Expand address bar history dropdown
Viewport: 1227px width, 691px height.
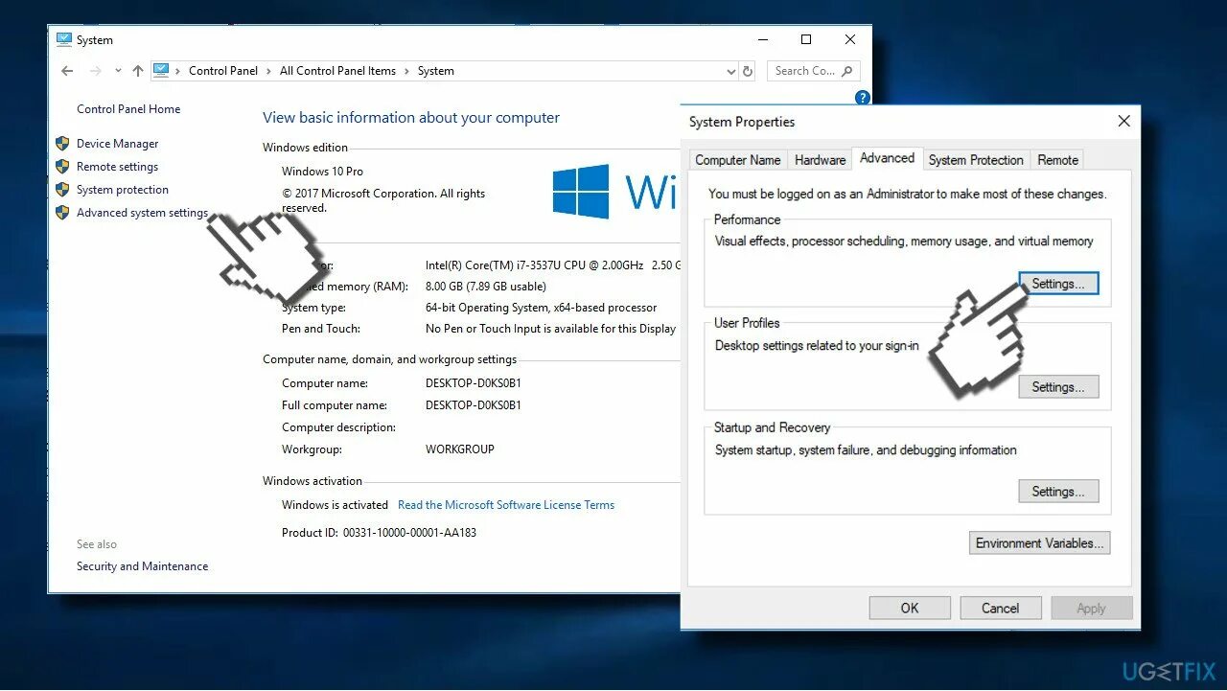point(731,71)
